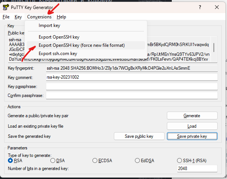This screenshot has height=179, width=227.
Task: Open the Key menu
Action: click(x=18, y=17)
